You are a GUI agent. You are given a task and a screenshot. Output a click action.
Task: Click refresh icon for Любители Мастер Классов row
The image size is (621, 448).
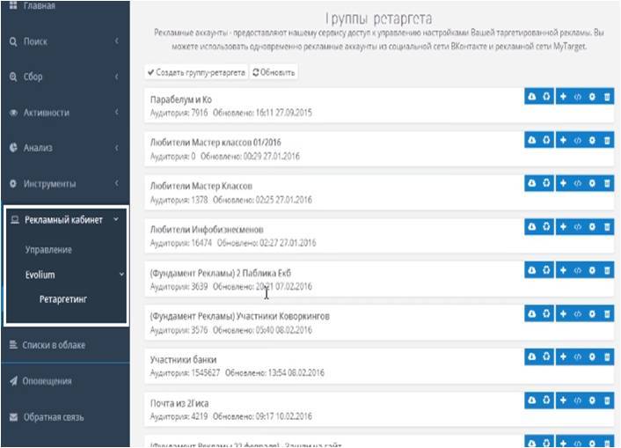546,182
